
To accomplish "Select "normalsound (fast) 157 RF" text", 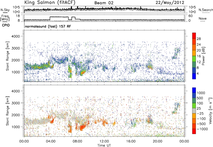I will click(x=48, y=26).
